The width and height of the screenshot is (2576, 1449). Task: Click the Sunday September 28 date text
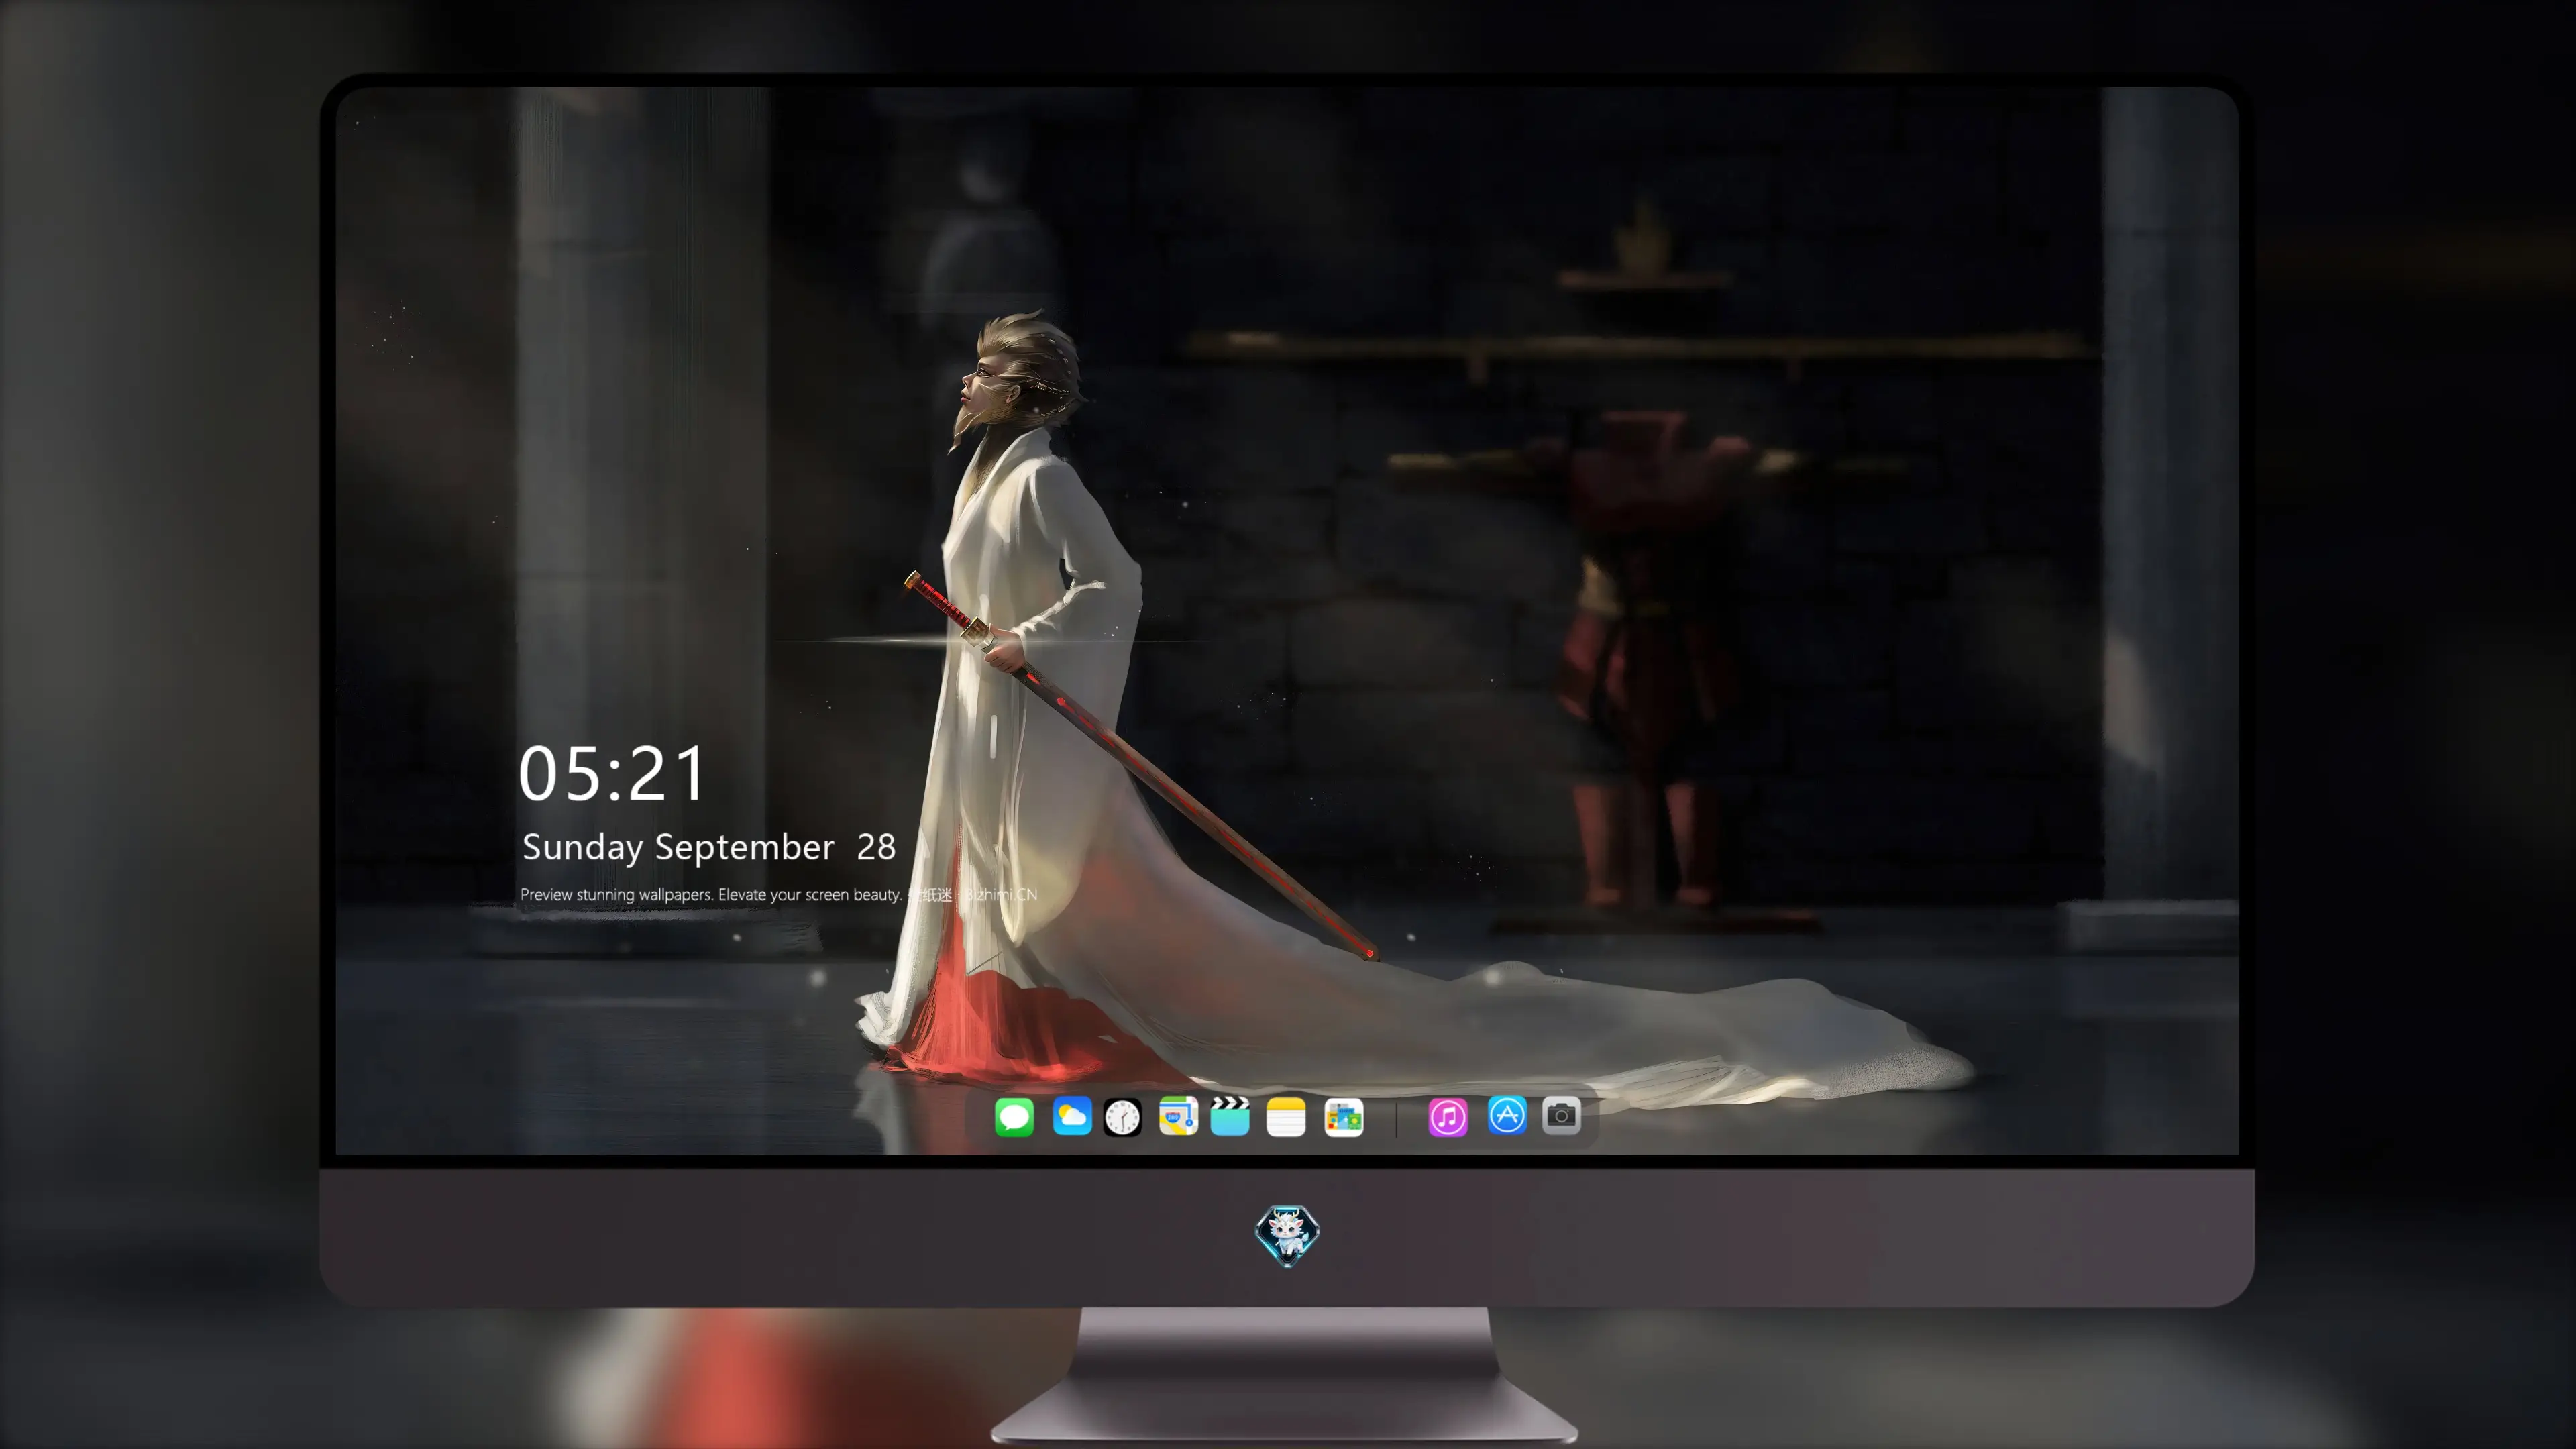click(x=709, y=847)
